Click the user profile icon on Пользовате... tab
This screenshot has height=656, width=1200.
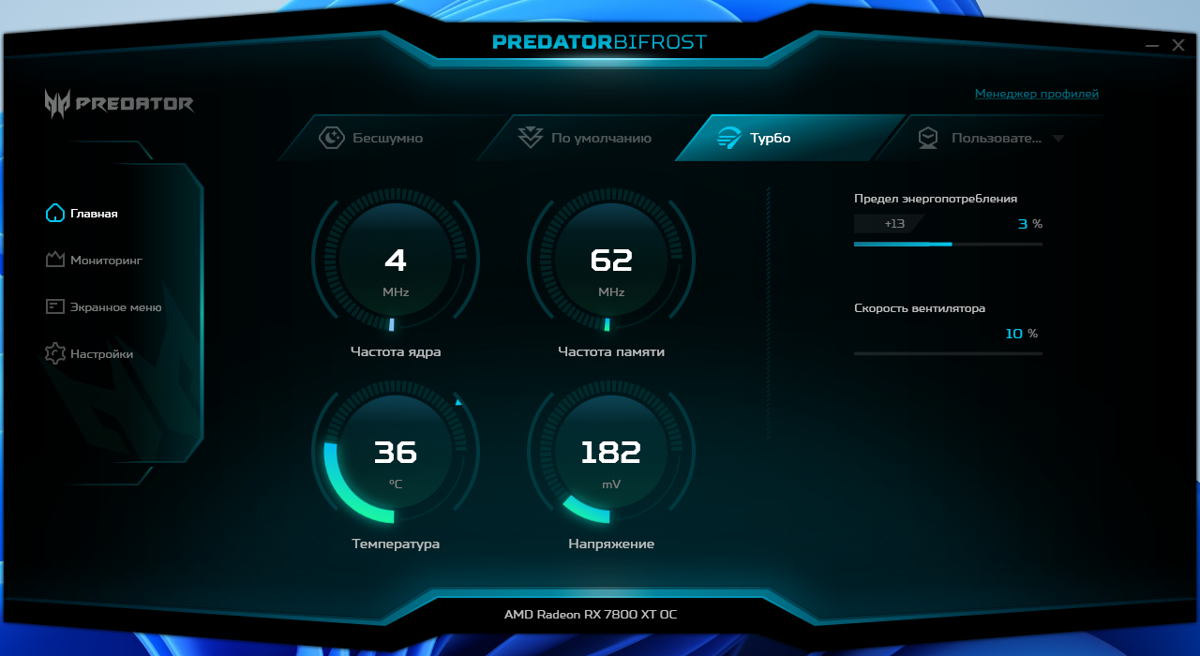pos(928,138)
